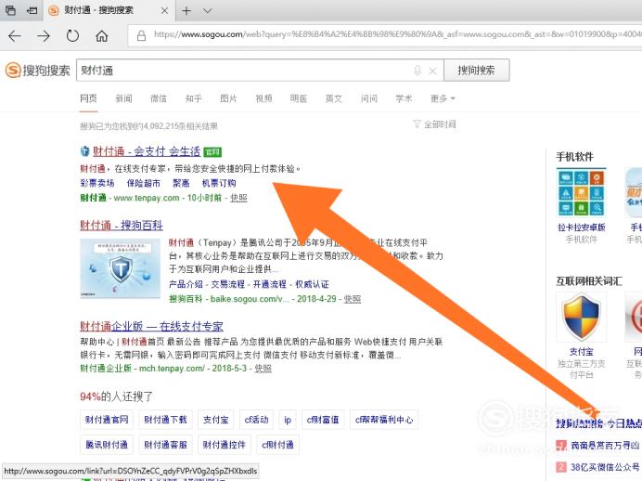The image size is (642, 481).
Task: Open a new browser tab
Action: pyautogui.click(x=186, y=10)
